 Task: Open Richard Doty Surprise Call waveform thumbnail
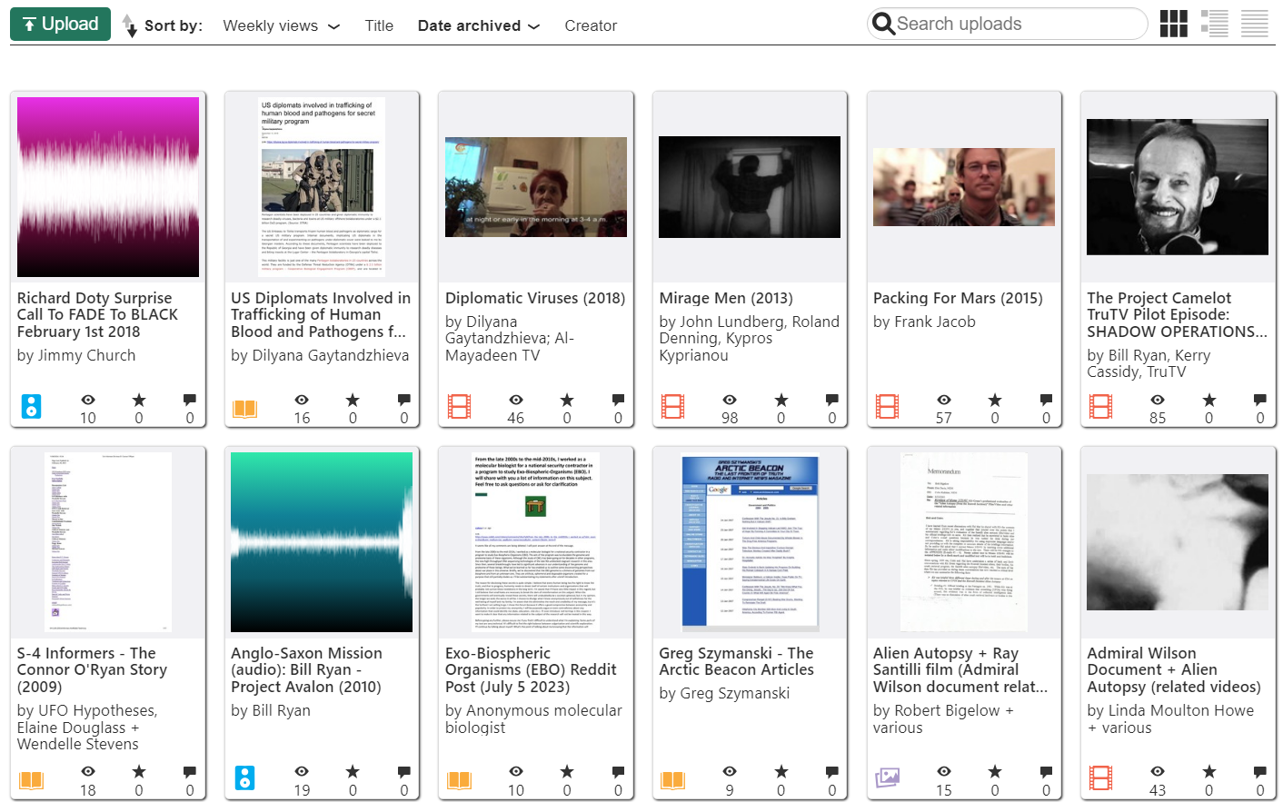pyautogui.click(x=108, y=187)
